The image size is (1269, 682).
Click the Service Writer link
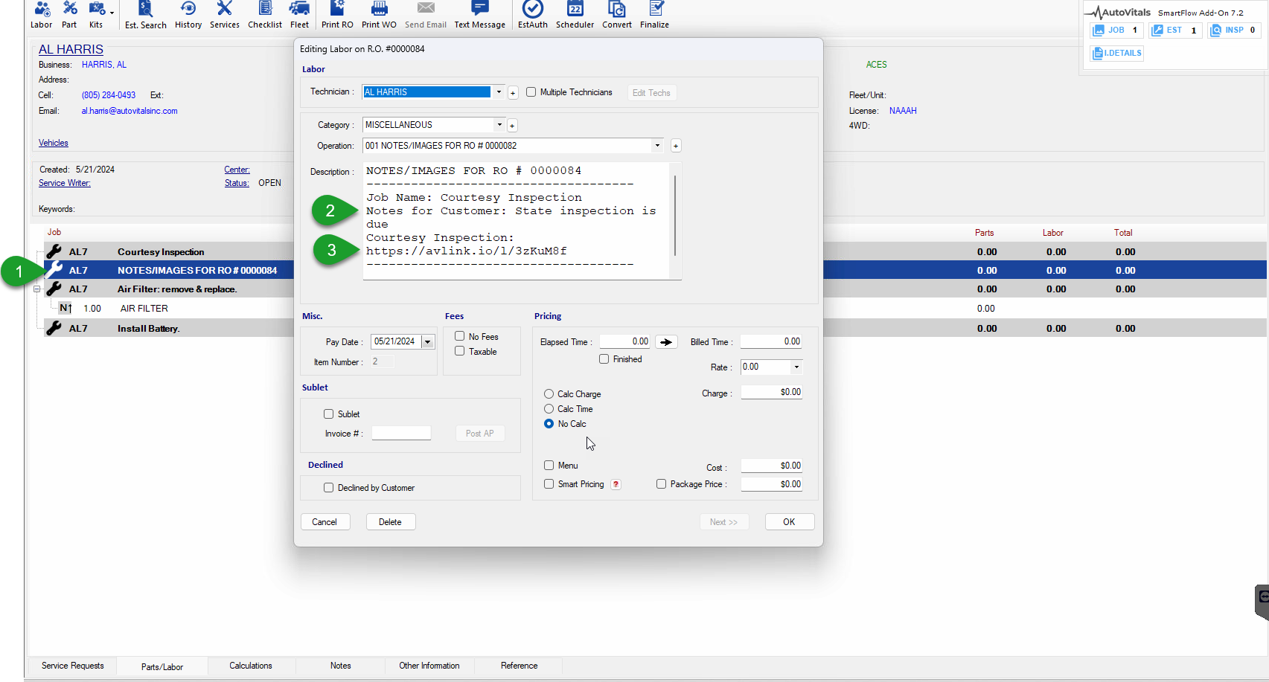[65, 183]
